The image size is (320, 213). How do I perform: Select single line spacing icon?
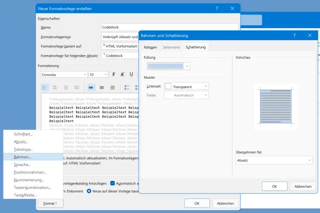(91, 87)
